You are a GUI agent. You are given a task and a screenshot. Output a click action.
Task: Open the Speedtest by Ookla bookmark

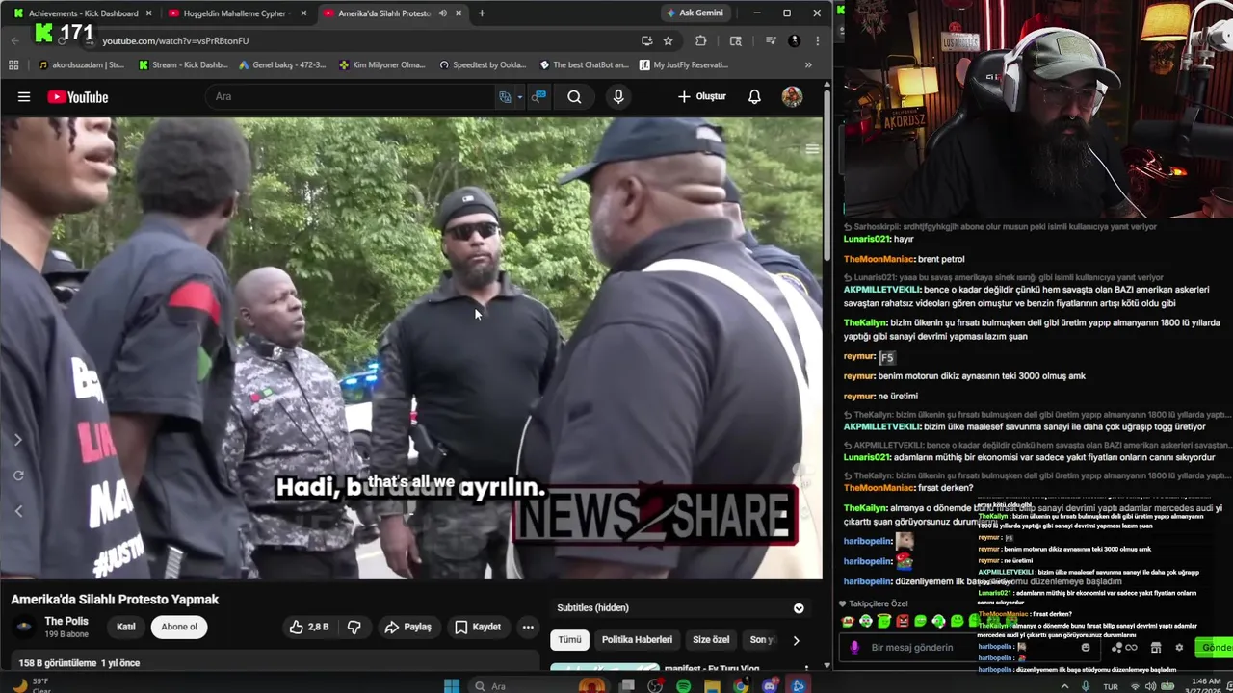(483, 65)
